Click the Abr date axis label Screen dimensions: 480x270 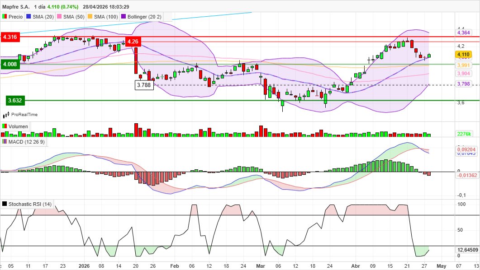356,266
